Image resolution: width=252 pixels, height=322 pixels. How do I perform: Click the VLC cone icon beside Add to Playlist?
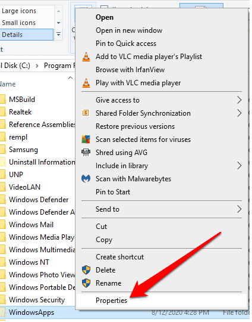coord(86,57)
